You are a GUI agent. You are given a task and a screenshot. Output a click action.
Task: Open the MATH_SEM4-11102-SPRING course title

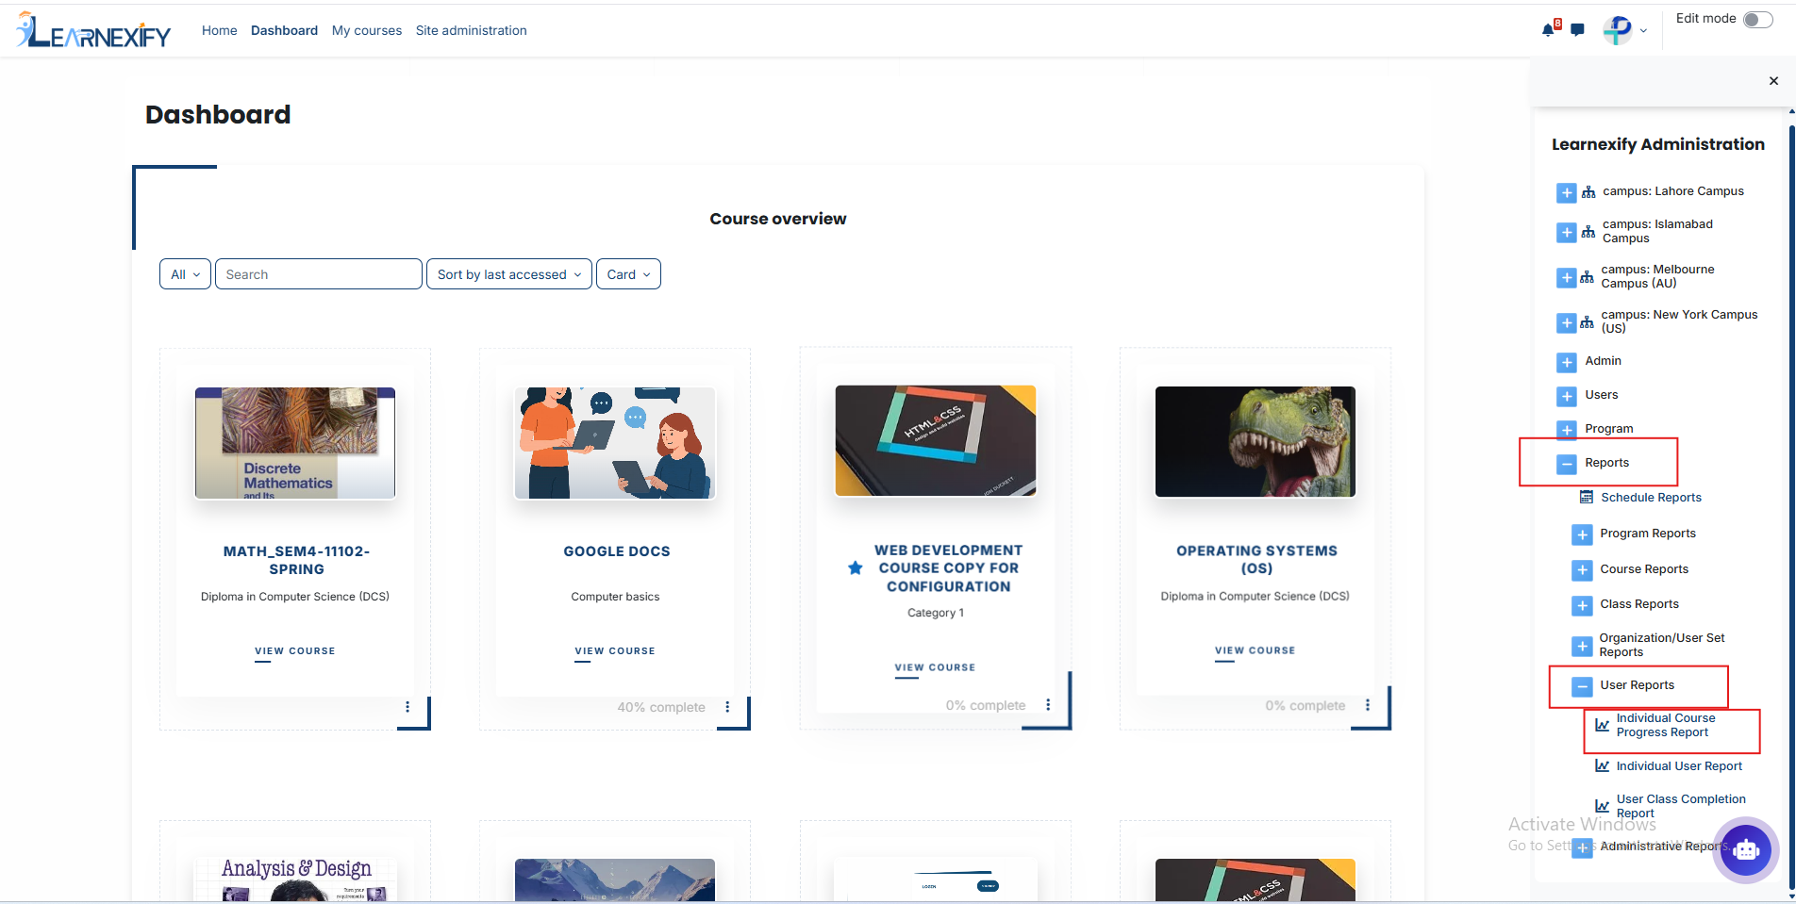[x=296, y=560]
